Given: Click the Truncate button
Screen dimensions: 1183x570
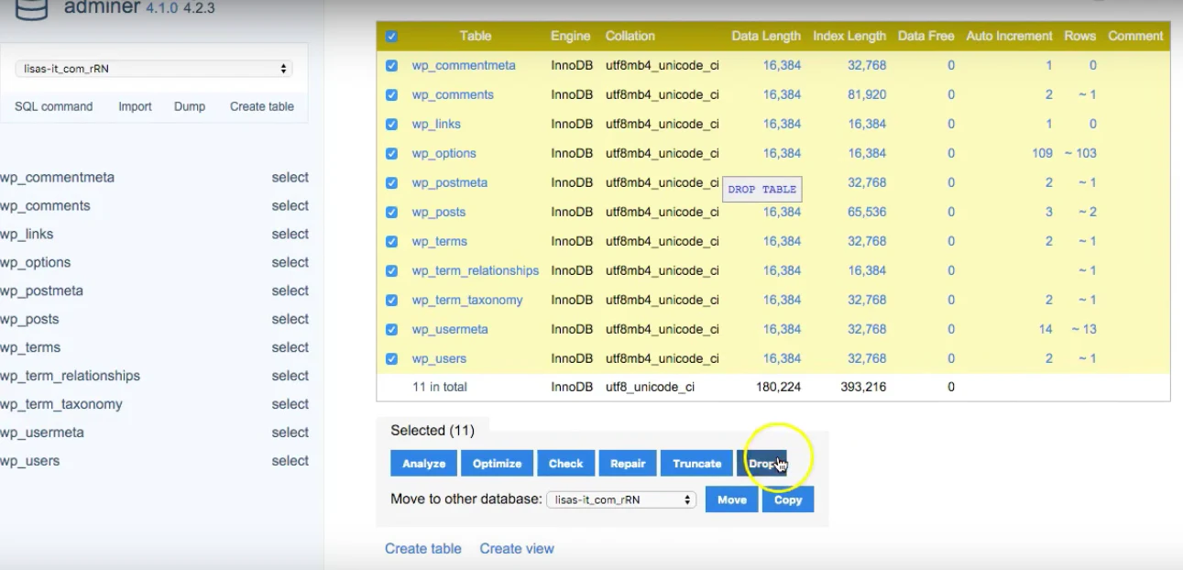Looking at the screenshot, I should pos(697,464).
